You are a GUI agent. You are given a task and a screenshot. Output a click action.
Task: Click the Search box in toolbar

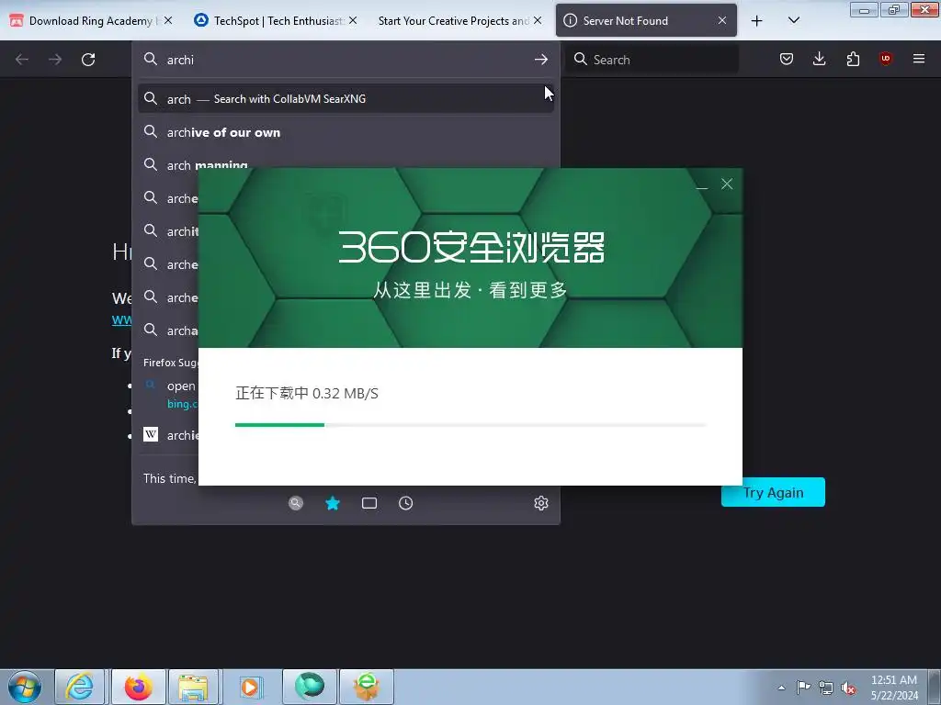[x=652, y=60]
